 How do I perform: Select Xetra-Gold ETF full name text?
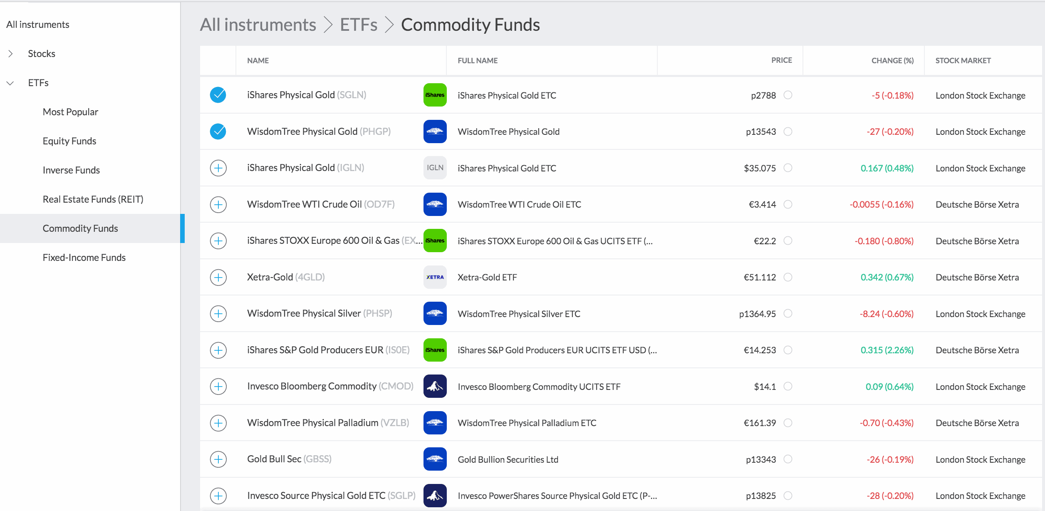[487, 277]
